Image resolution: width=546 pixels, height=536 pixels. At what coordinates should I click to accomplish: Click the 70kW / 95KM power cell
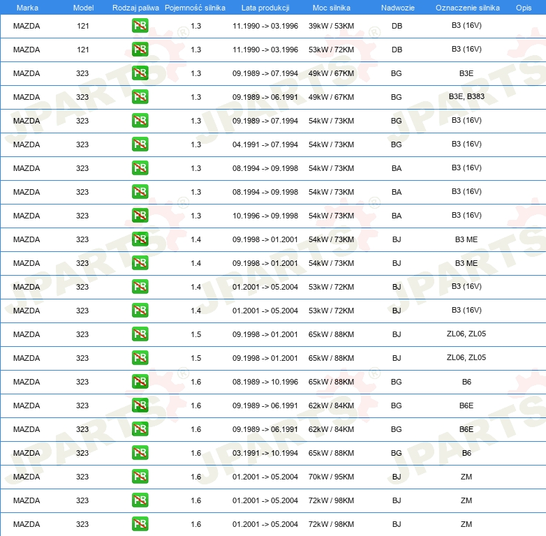pyautogui.click(x=331, y=477)
